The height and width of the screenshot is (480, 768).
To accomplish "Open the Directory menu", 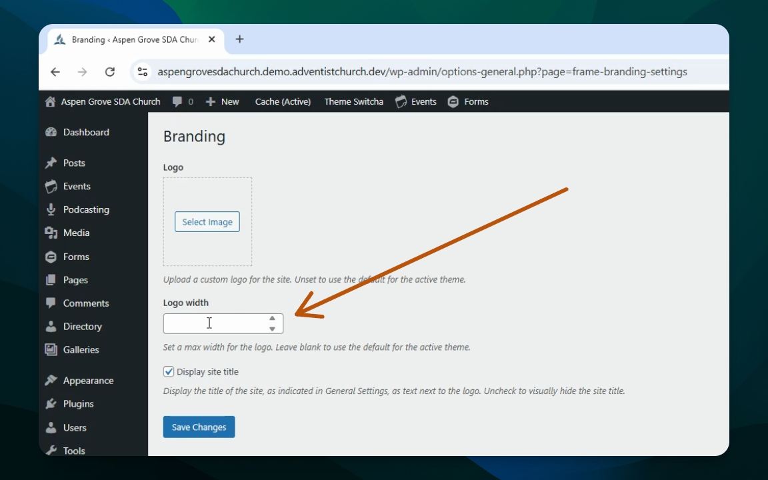I will (x=82, y=326).
